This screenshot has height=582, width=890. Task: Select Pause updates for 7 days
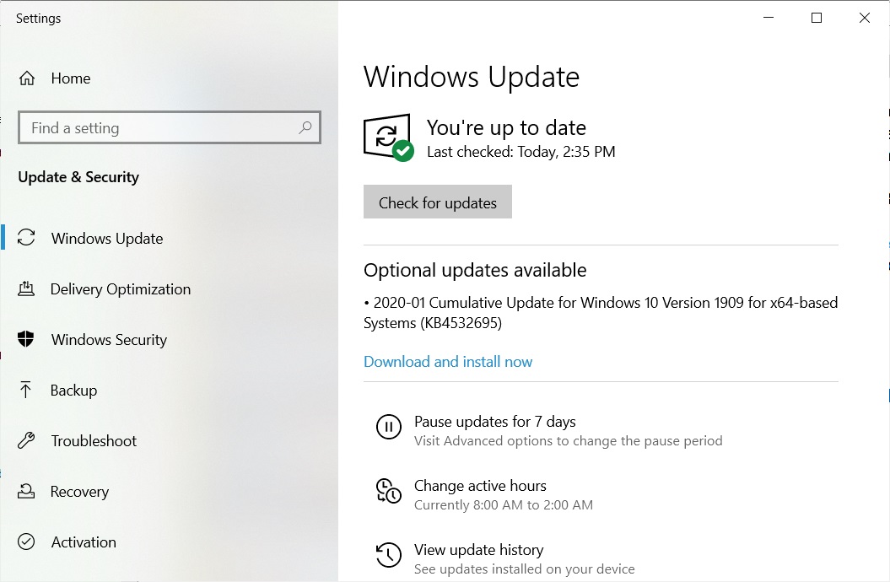pyautogui.click(x=495, y=422)
